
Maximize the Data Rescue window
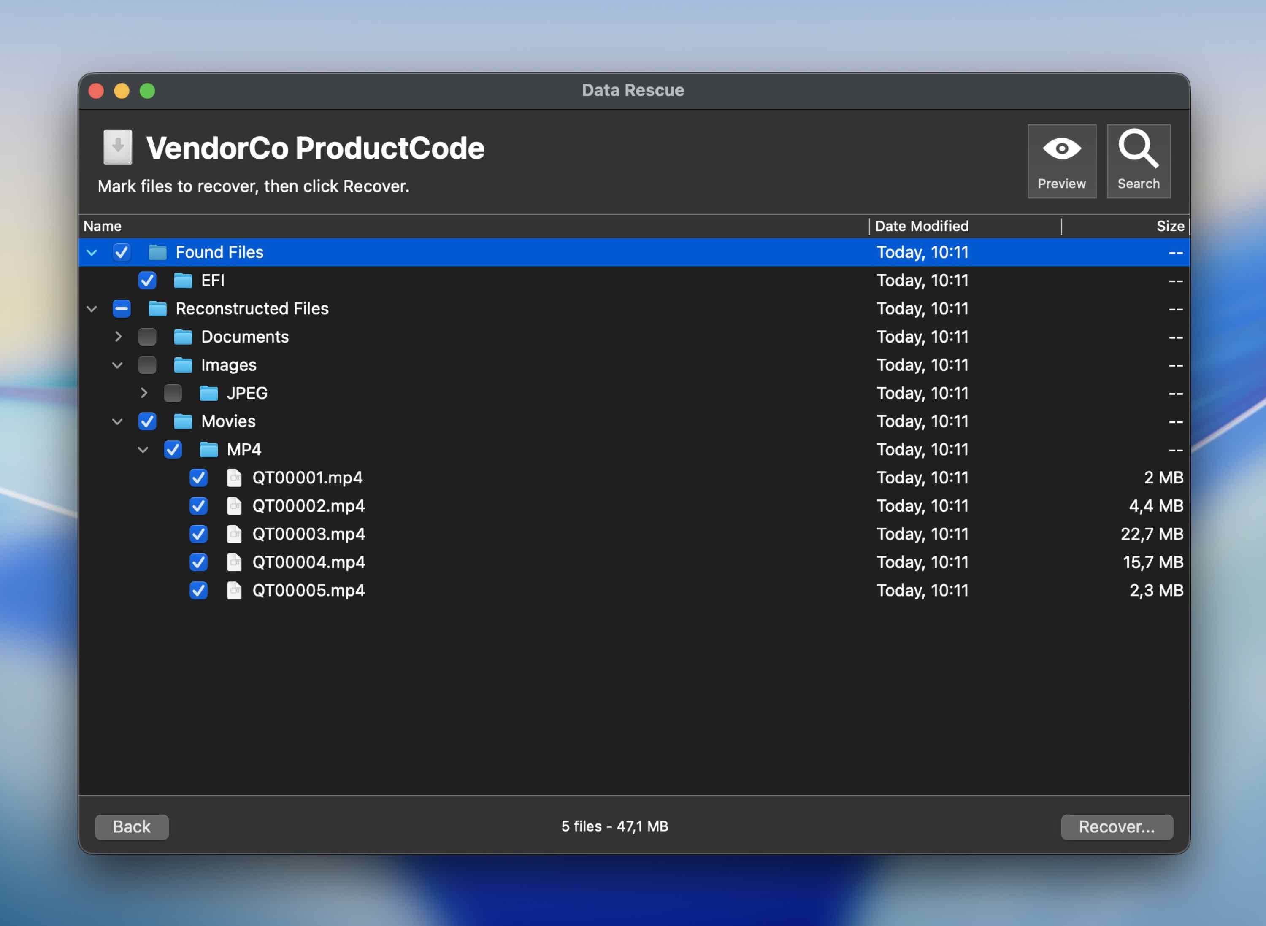coord(147,91)
